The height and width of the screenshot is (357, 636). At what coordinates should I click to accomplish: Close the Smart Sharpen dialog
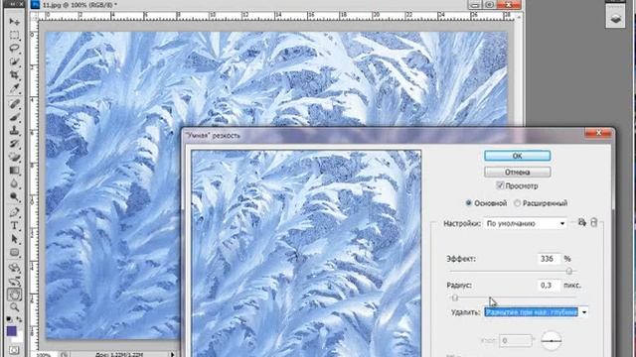click(598, 132)
